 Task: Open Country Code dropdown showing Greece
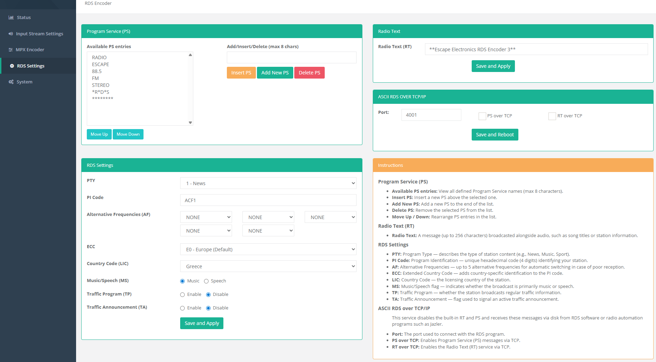click(268, 266)
